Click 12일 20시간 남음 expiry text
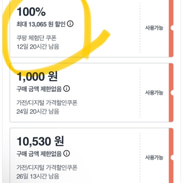 pyautogui.click(x=38, y=47)
